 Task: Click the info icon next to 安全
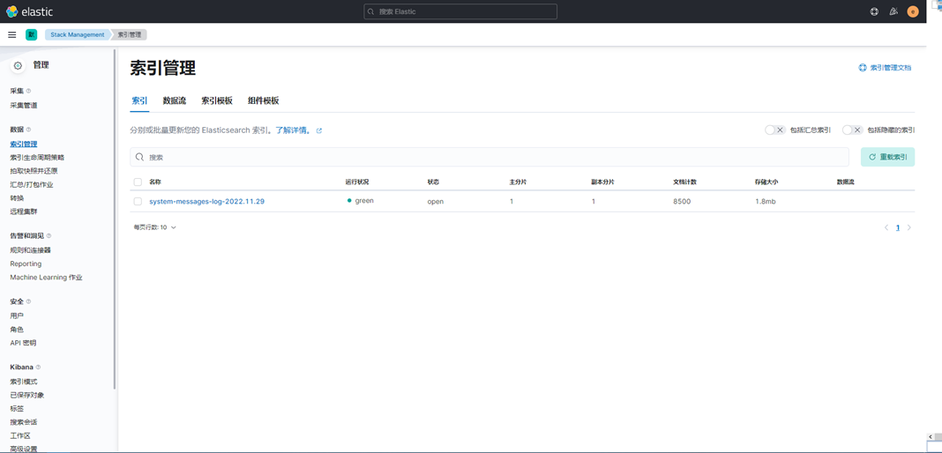click(x=28, y=301)
